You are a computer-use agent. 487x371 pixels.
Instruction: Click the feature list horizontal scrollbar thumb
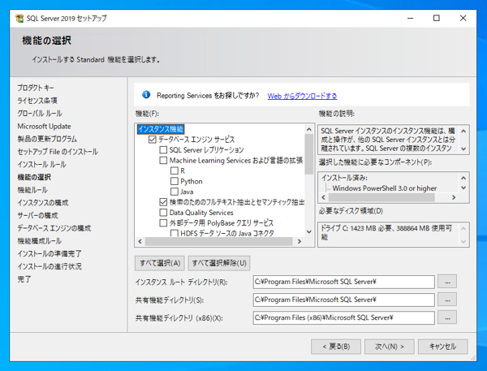[x=219, y=241]
